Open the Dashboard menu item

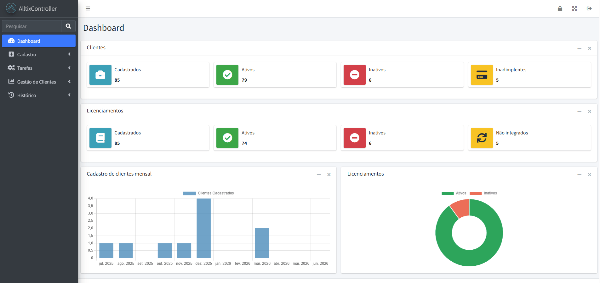[39, 41]
